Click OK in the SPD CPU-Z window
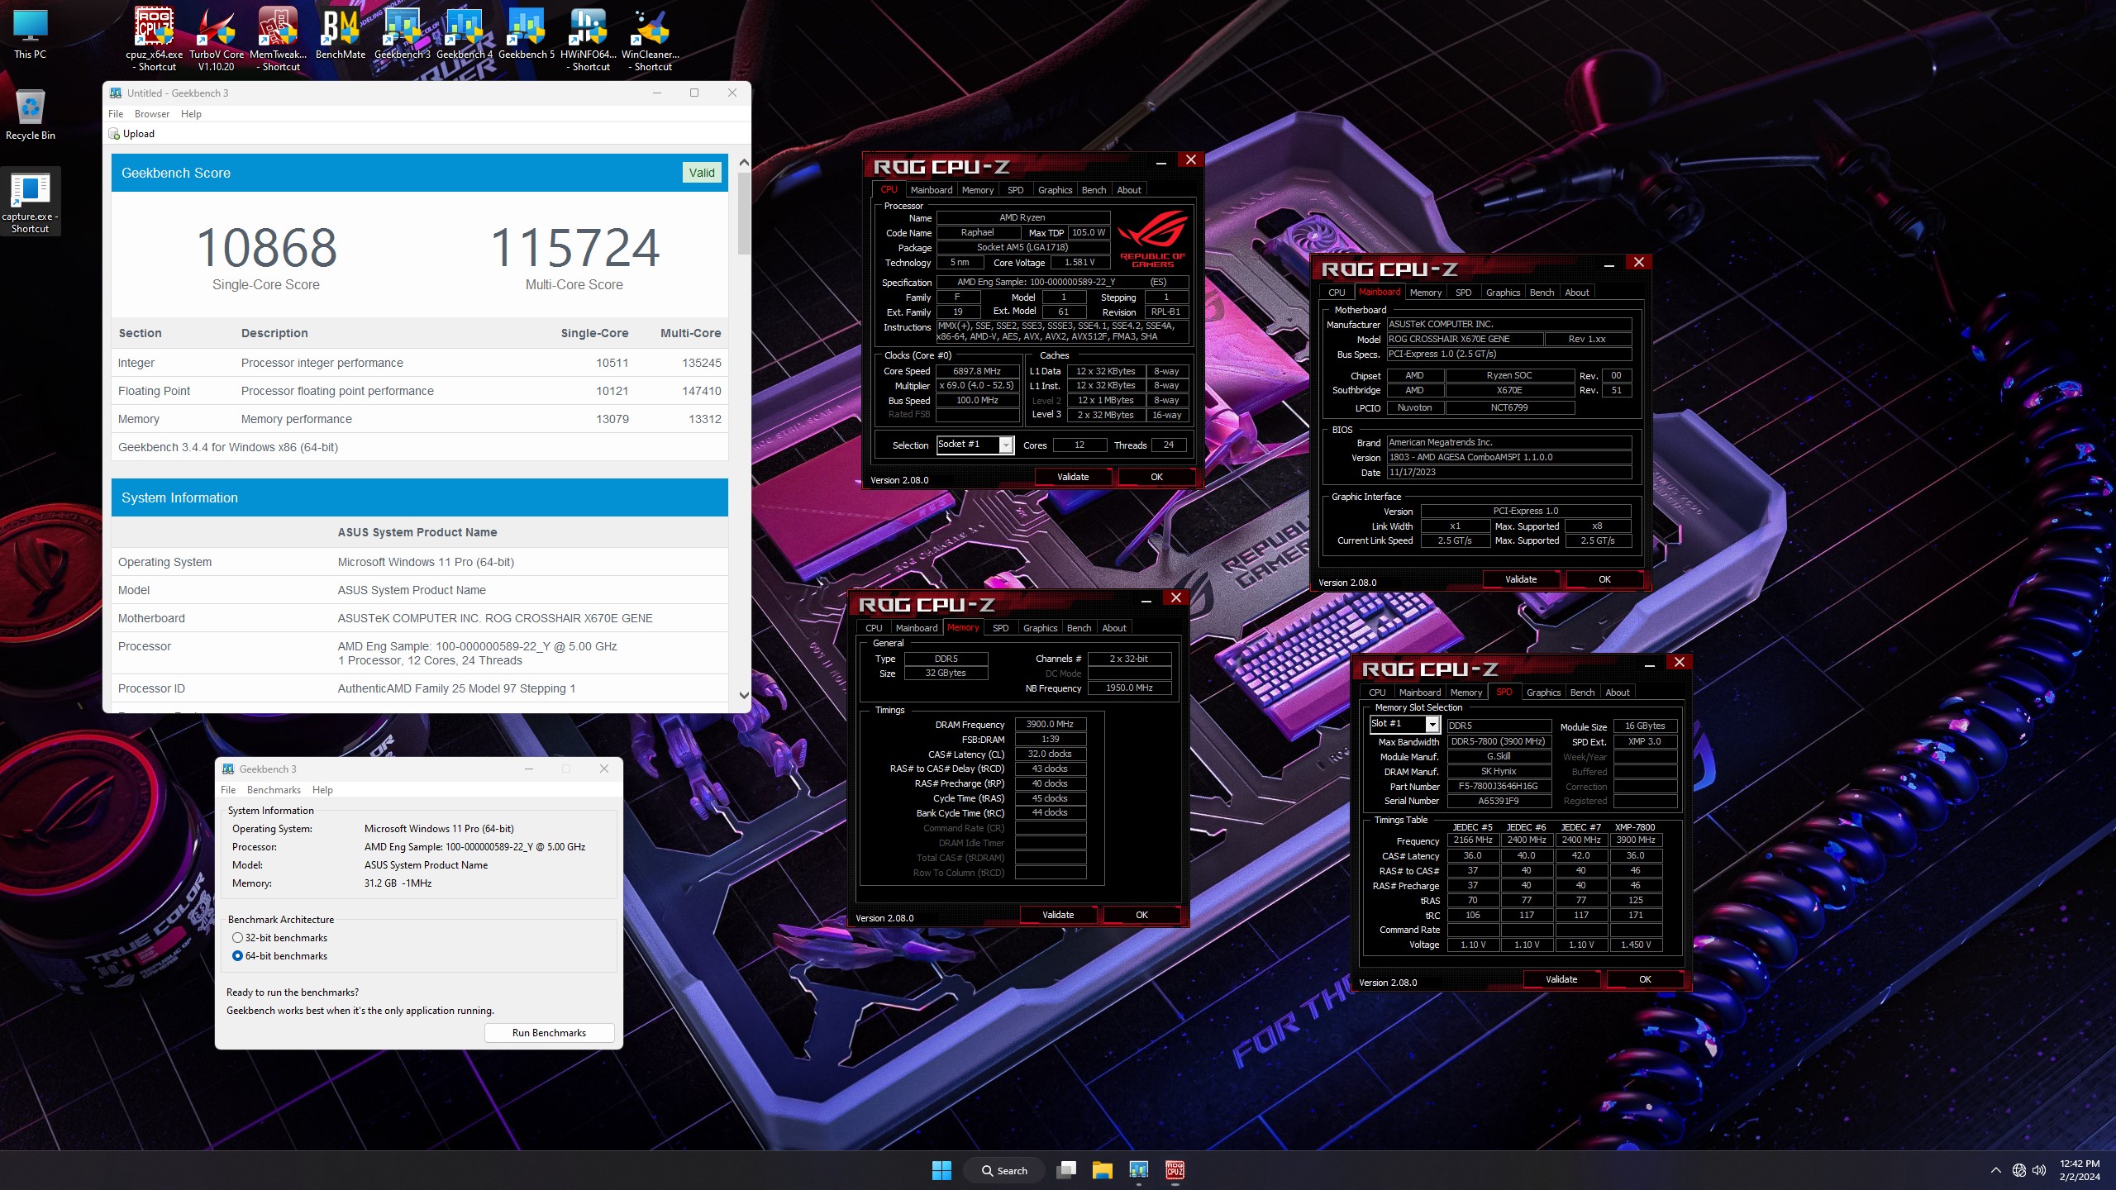2116x1190 pixels. (1645, 979)
